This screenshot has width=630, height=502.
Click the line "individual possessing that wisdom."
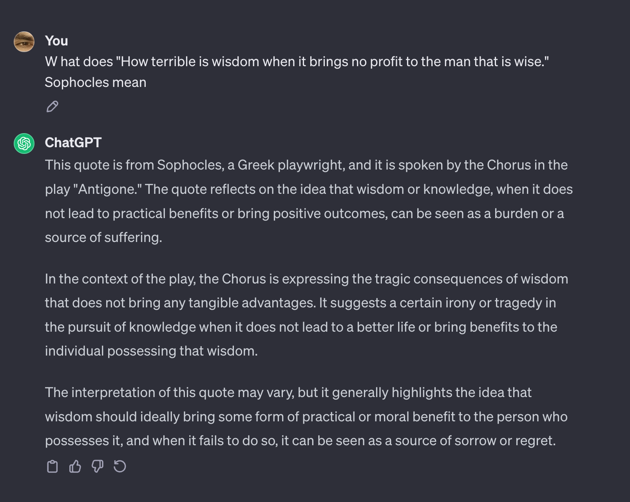pos(151,351)
